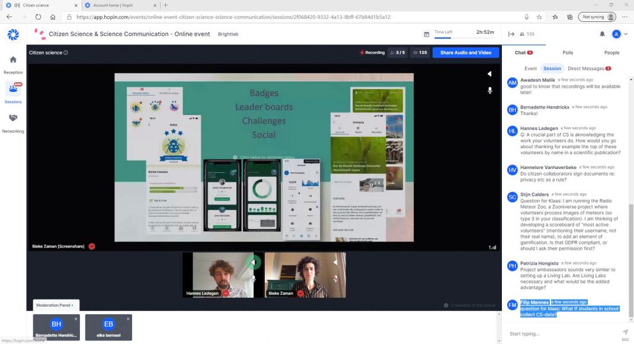Close Bernadette Hendrickx moderation card
This screenshot has height=344, width=634.
coord(76,319)
